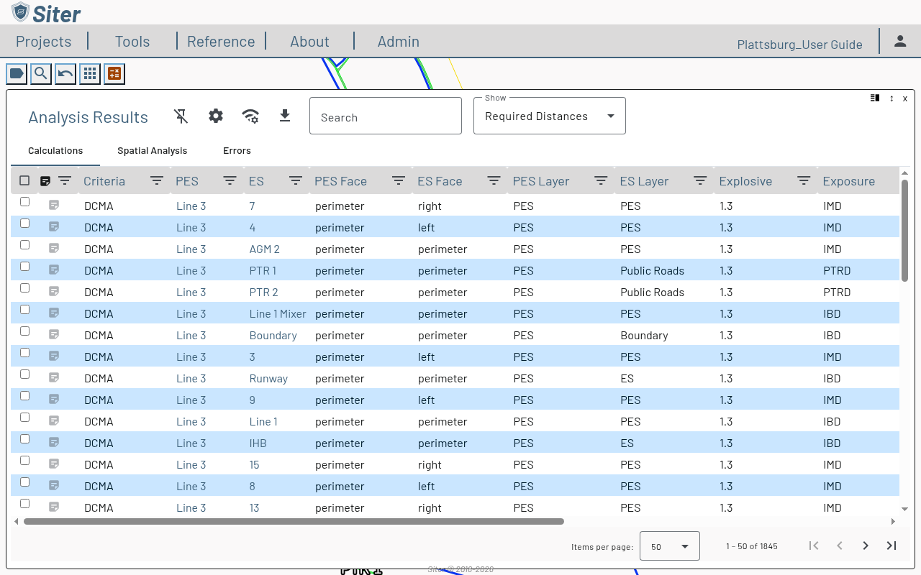Click the Line 1 Mixer link

[278, 313]
